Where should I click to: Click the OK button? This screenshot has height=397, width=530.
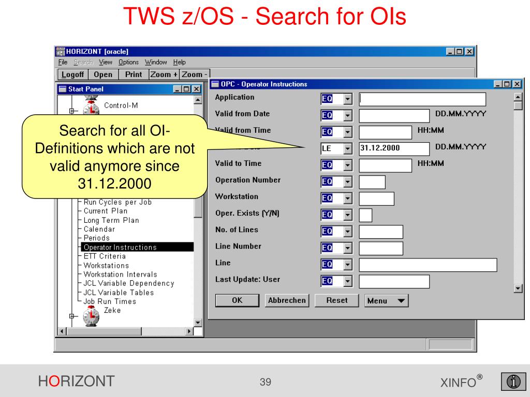[237, 300]
